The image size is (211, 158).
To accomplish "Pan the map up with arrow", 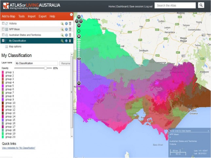I will pyautogui.click(x=79, y=17).
